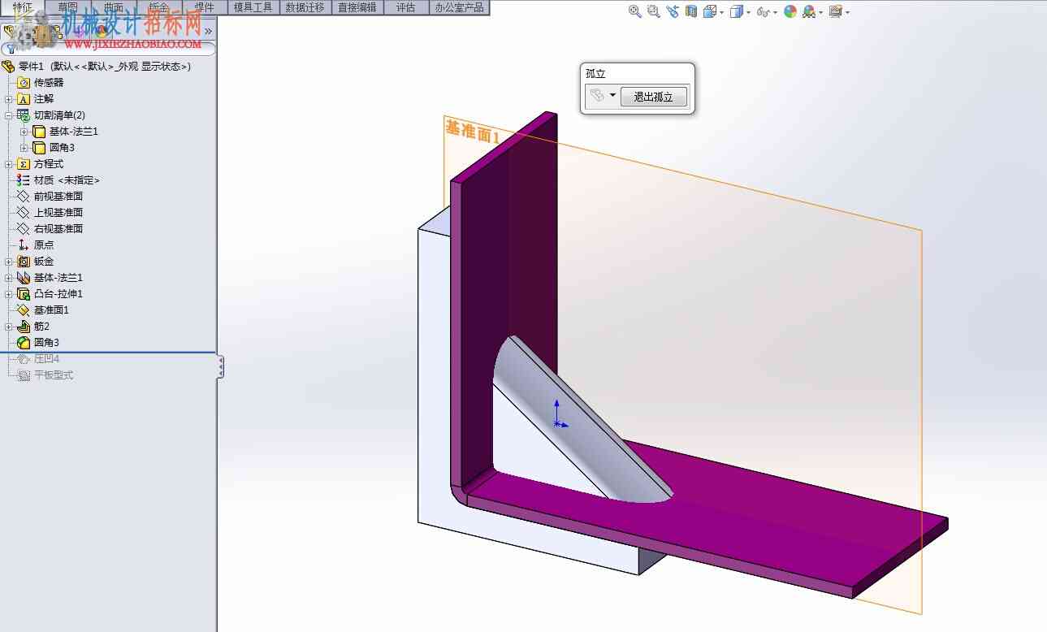Image resolution: width=1047 pixels, height=632 pixels.
Task: Click the Apply Scene icon
Action: tap(808, 11)
